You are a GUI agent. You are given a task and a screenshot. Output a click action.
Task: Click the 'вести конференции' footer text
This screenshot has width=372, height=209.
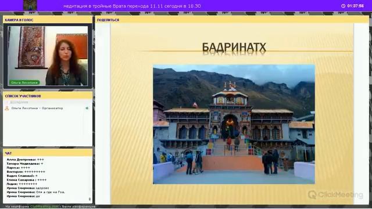79,207
